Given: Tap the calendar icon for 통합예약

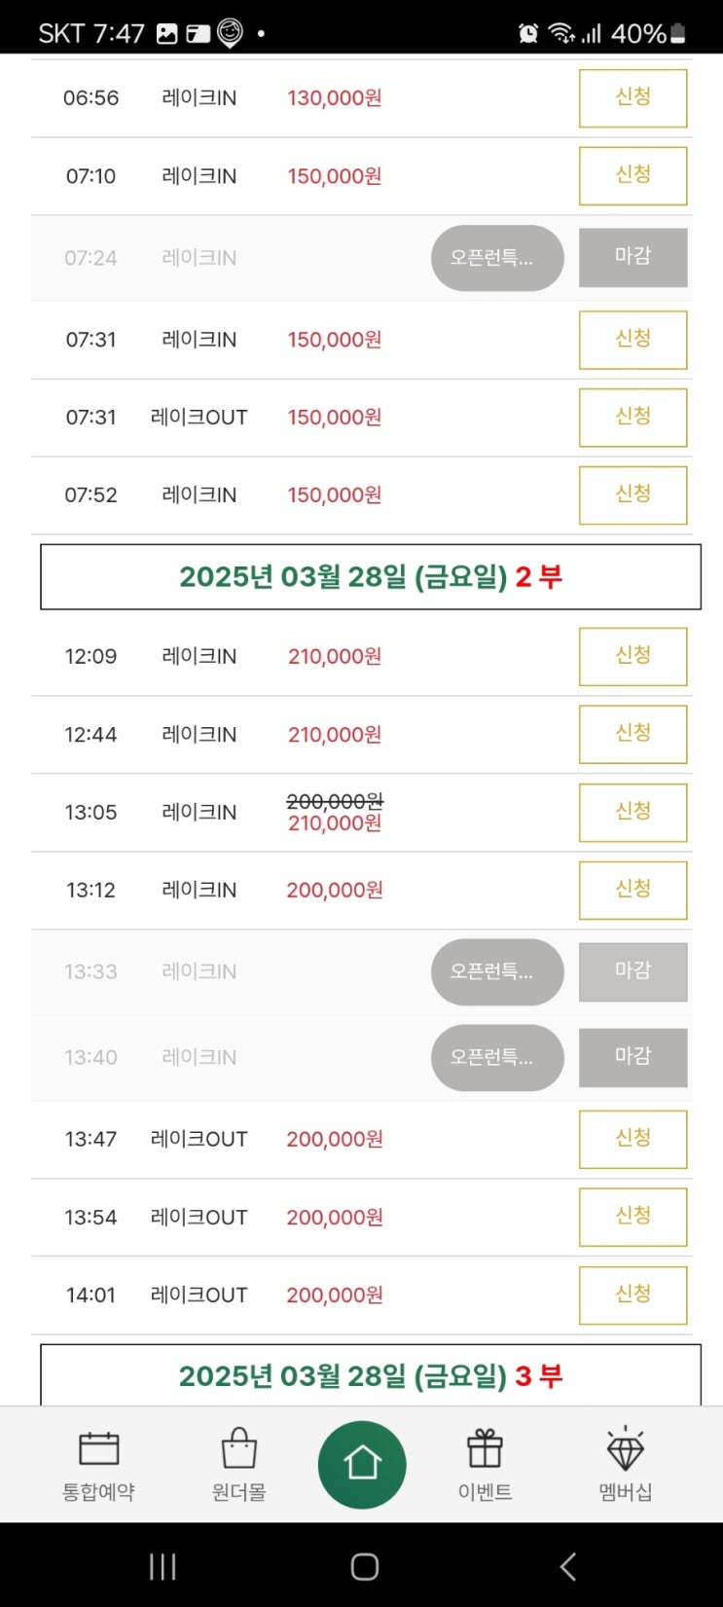Looking at the screenshot, I should [98, 1452].
